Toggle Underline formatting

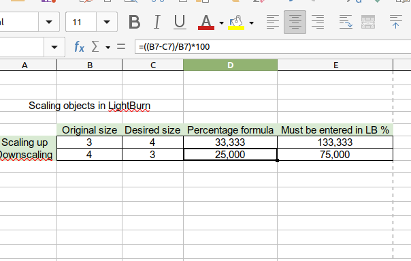tap(180, 22)
